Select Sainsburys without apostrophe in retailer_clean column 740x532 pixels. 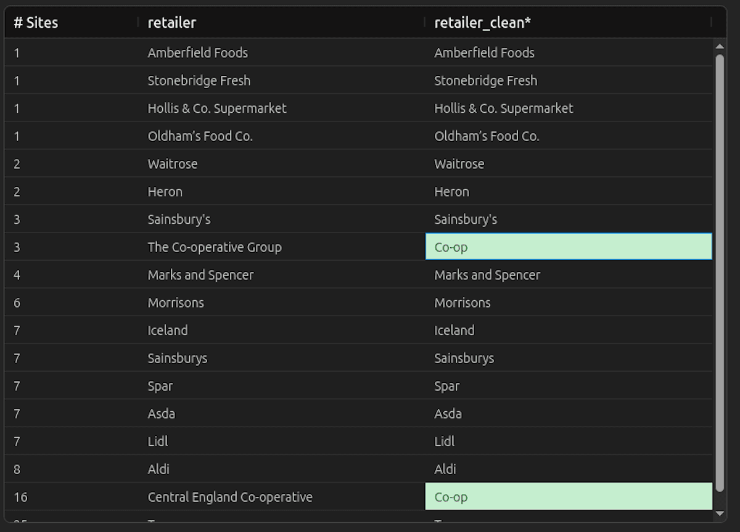point(464,358)
